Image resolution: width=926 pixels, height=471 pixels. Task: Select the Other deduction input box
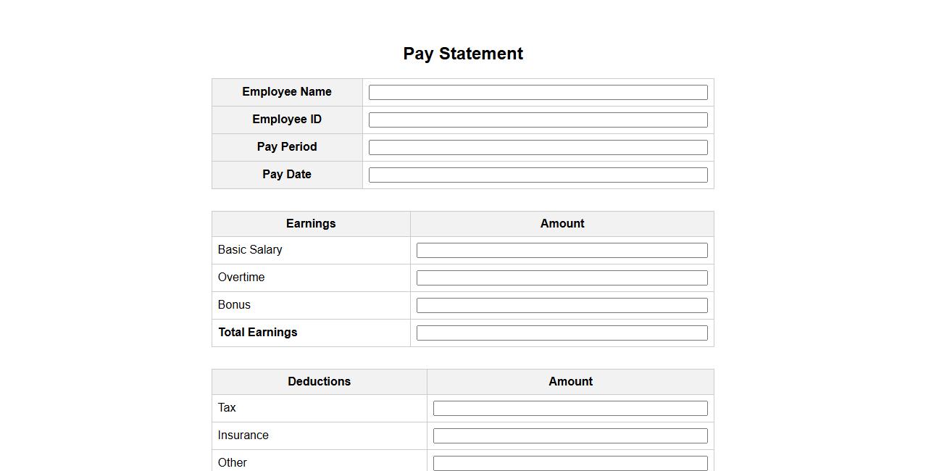click(570, 462)
